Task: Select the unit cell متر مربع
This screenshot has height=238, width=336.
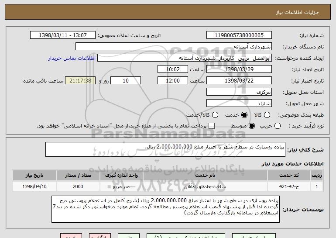Action: pyautogui.click(x=121, y=187)
